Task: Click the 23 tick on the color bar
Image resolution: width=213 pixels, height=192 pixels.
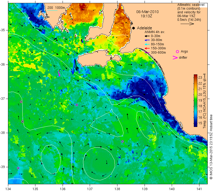Action: (200, 78)
